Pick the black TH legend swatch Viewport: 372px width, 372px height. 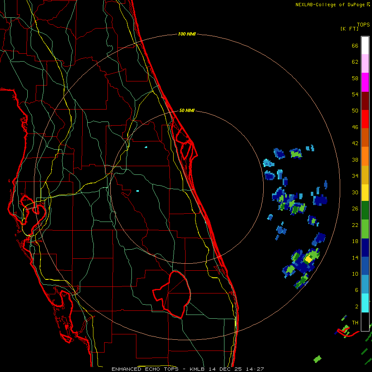click(x=365, y=322)
